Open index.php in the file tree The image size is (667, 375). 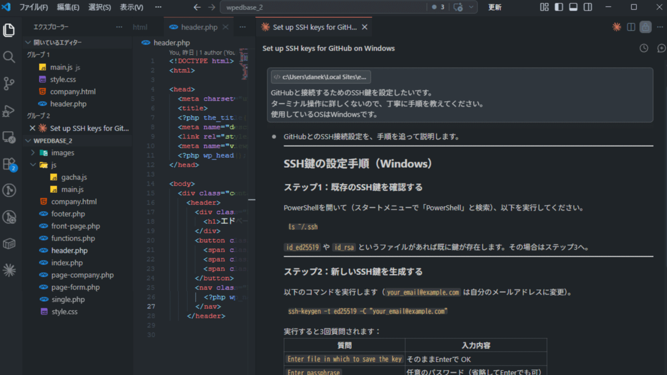77,263
